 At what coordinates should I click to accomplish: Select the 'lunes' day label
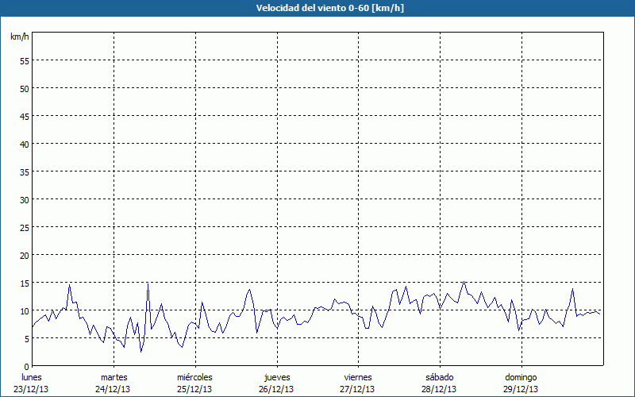tap(31, 377)
